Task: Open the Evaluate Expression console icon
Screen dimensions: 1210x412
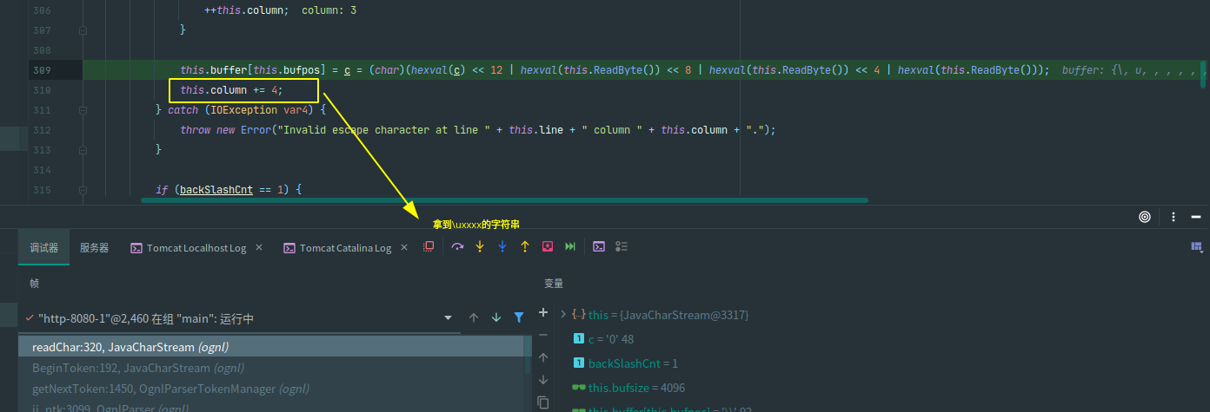Action: pyautogui.click(x=599, y=247)
